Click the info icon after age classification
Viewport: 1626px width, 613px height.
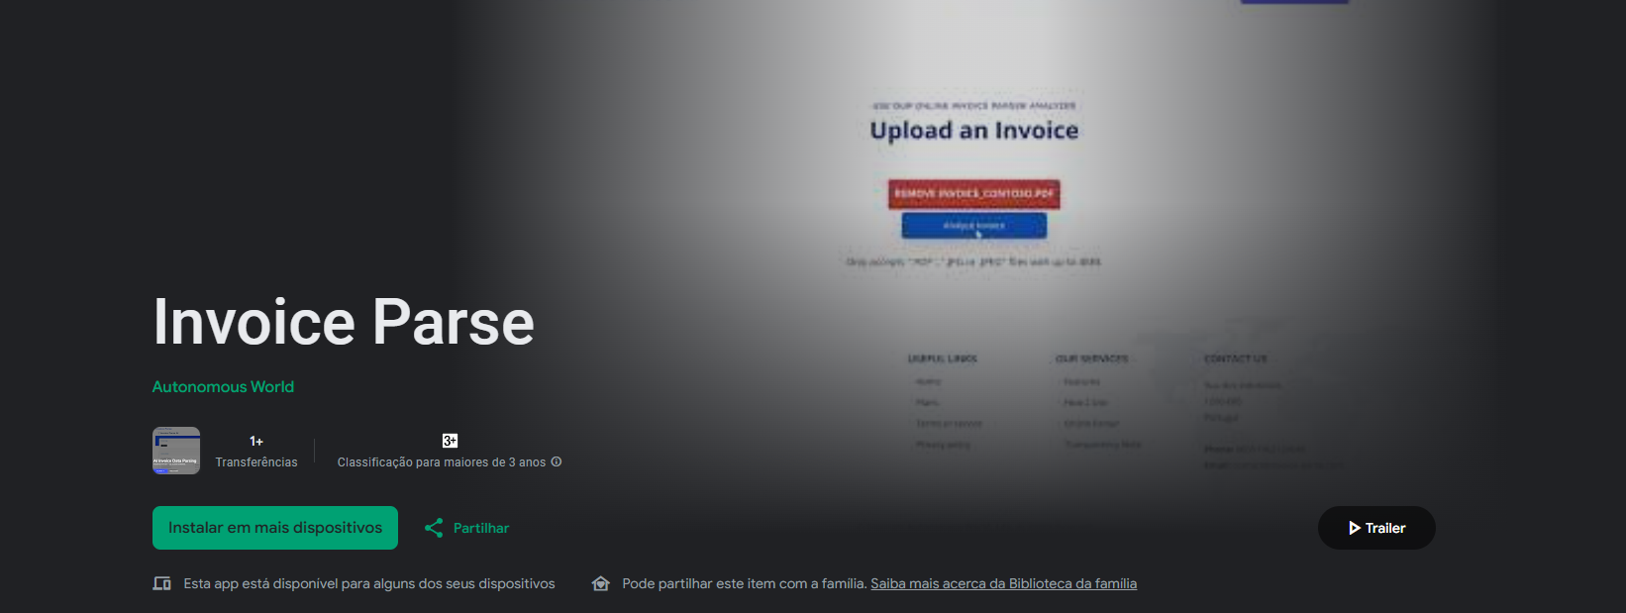click(557, 461)
